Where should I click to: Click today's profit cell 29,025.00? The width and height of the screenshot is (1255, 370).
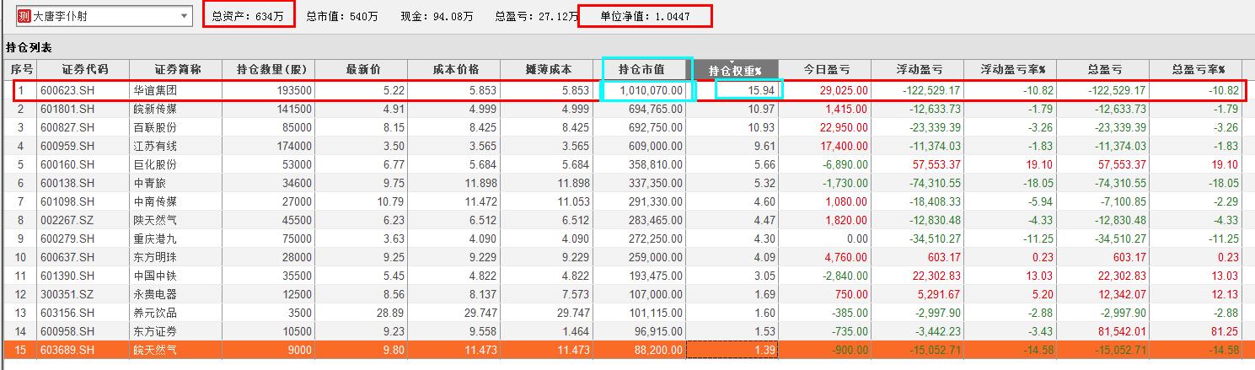(x=842, y=89)
